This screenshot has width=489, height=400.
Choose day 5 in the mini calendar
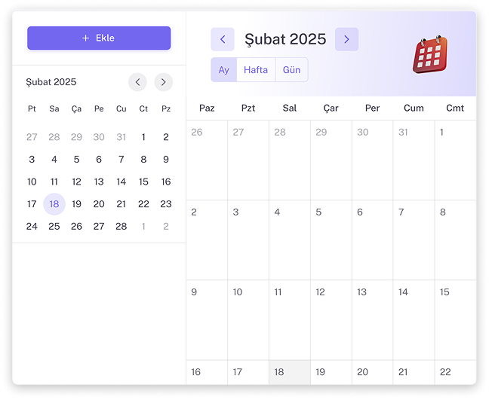pos(76,160)
